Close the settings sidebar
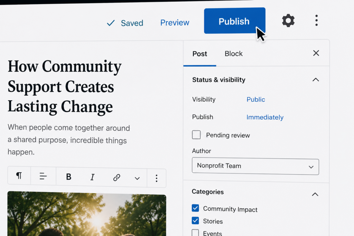 point(316,53)
